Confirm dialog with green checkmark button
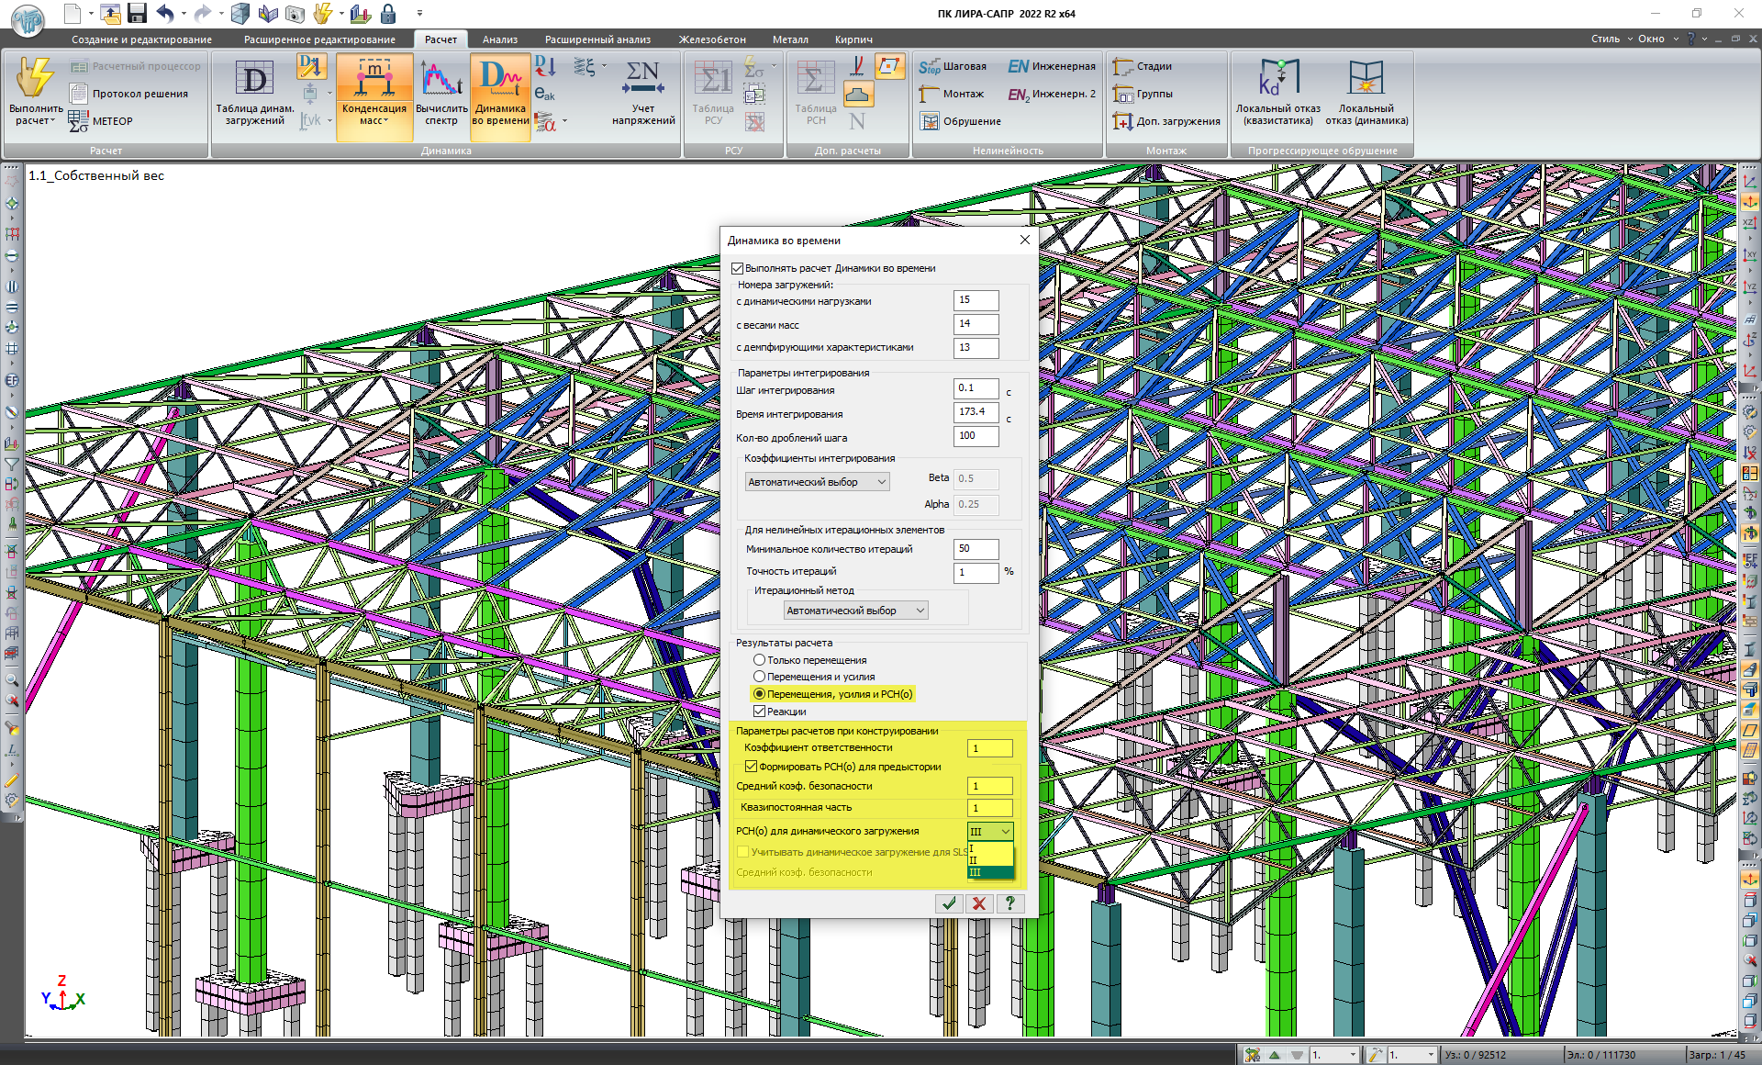The height and width of the screenshot is (1065, 1762). point(949,903)
